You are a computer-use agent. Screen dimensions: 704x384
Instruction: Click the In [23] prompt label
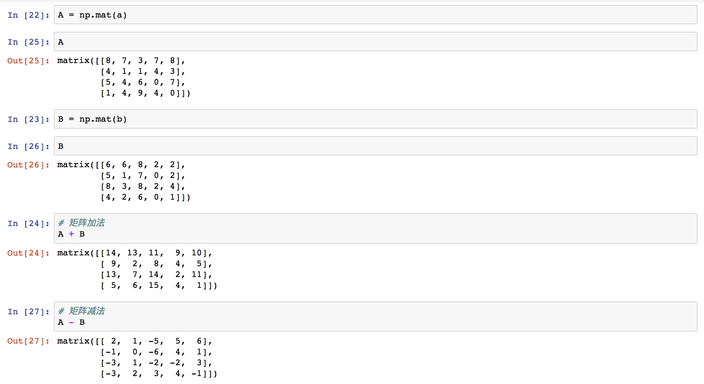(29, 119)
